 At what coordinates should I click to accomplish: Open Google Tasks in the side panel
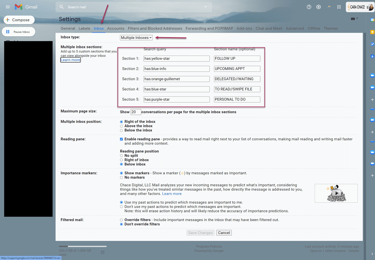pyautogui.click(x=372, y=44)
